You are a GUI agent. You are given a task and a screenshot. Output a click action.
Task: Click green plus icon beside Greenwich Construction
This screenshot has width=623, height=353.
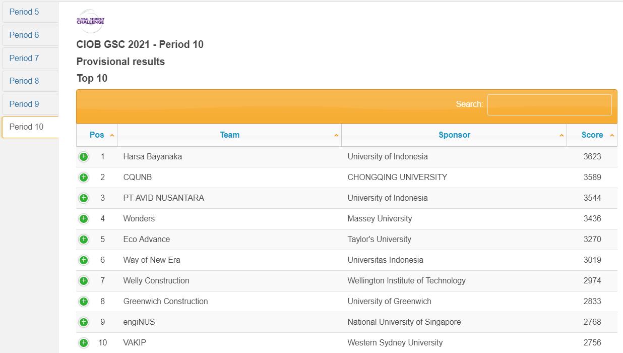84,302
